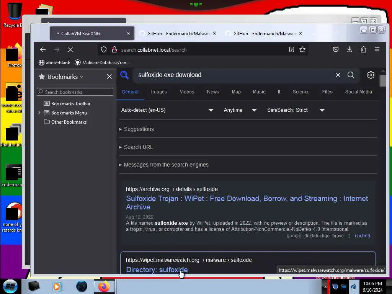Open the SafeSearch Strict dropdown
Viewport: 392px width, 294px height.
[x=296, y=110]
